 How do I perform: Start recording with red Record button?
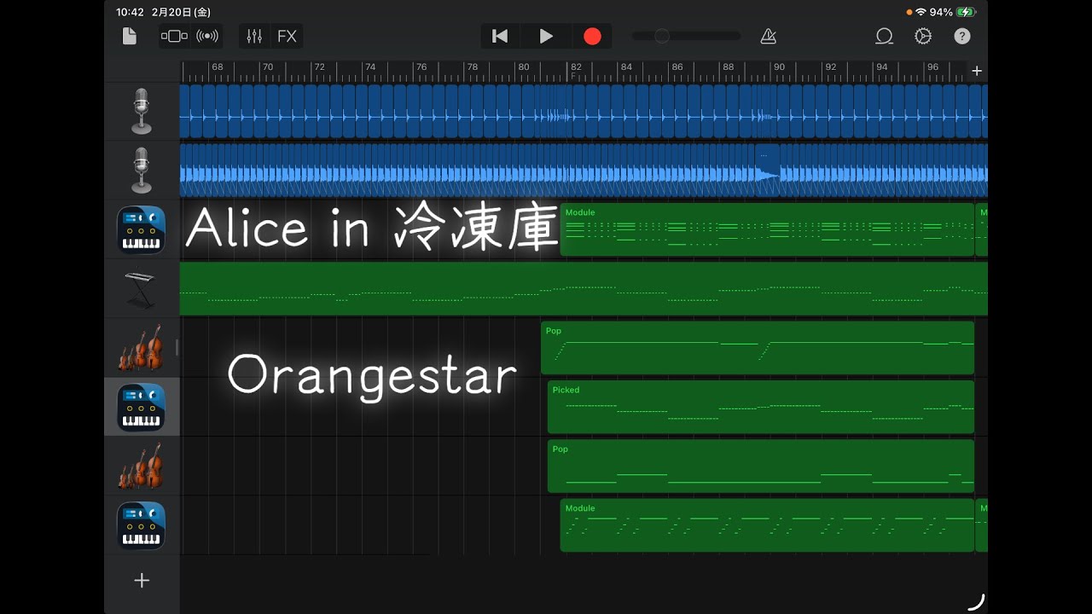click(592, 36)
